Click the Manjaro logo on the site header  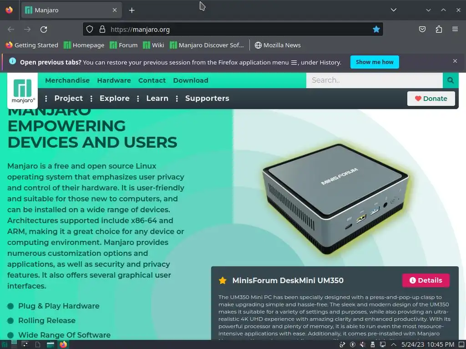(x=23, y=91)
